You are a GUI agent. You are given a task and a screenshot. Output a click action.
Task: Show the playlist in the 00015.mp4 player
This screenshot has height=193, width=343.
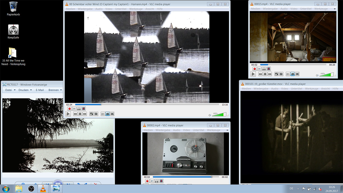point(288,74)
